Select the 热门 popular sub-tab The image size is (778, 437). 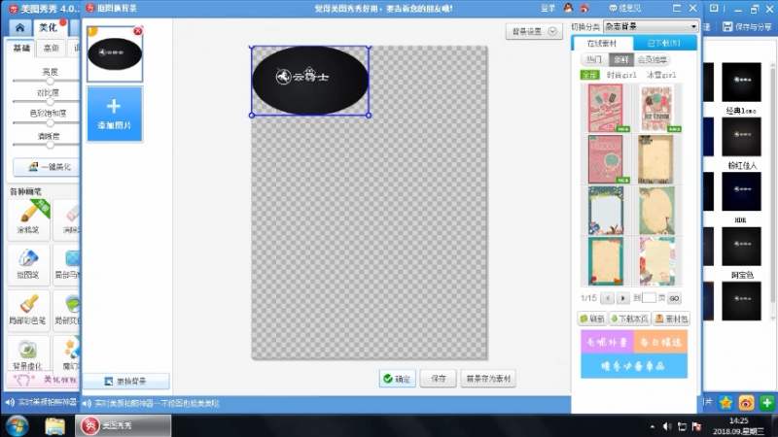click(x=594, y=59)
